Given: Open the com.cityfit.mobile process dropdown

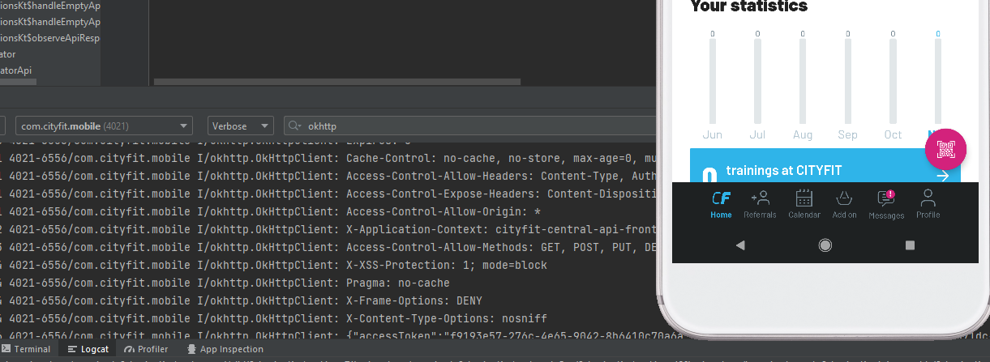Looking at the screenshot, I should click(104, 126).
